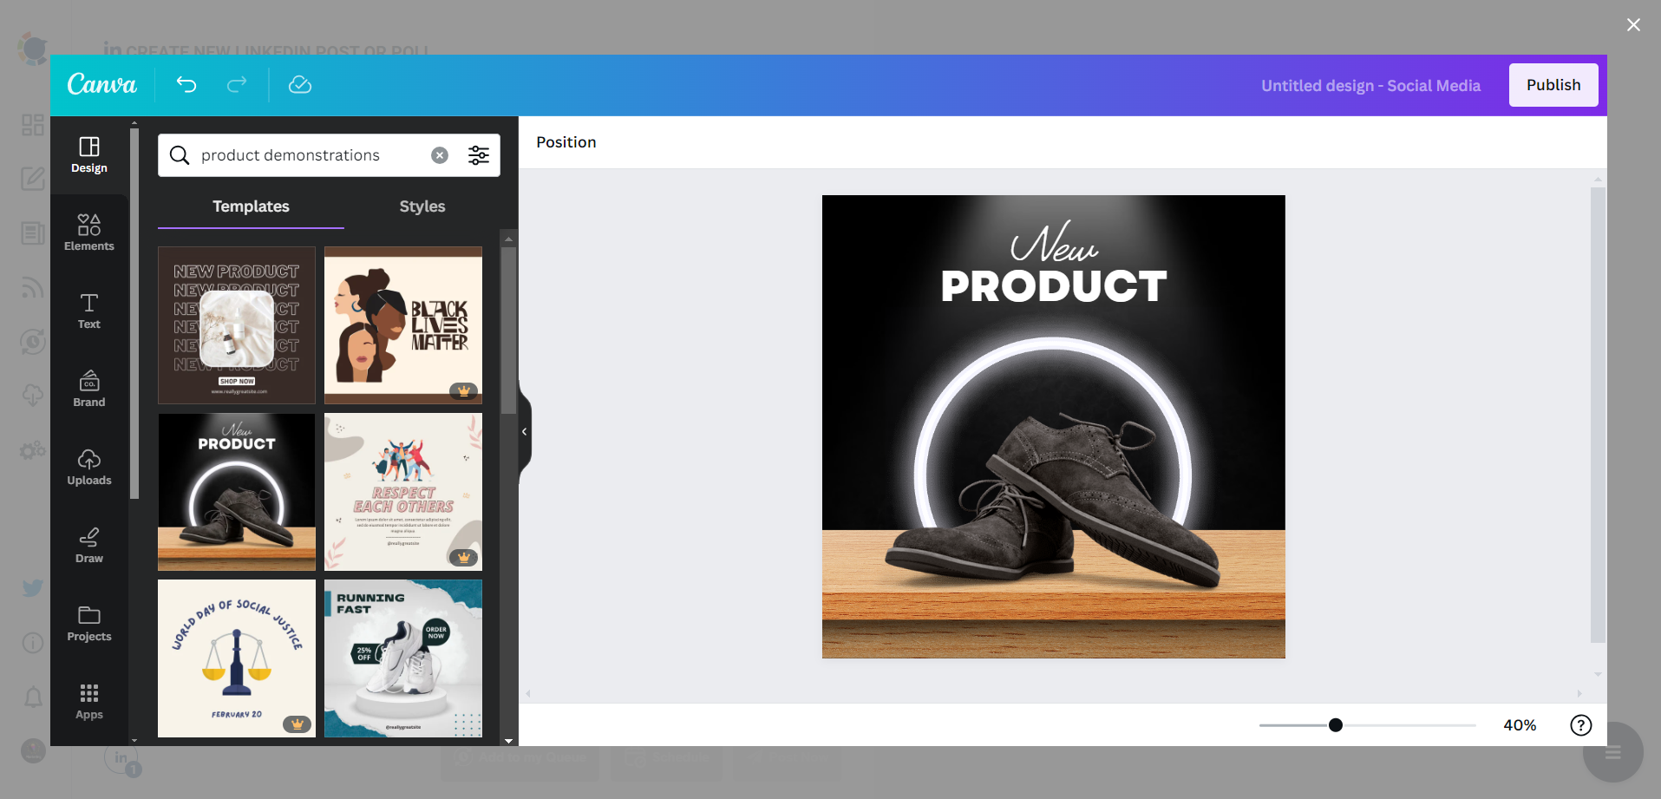1661x799 pixels.
Task: Switch to the Templates tab
Action: (250, 206)
